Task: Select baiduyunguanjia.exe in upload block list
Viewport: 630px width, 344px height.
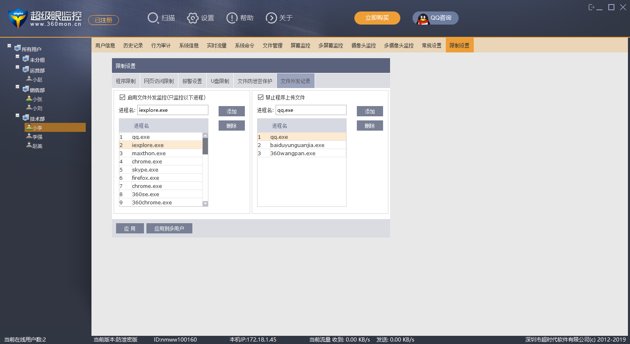Action: pyautogui.click(x=297, y=145)
